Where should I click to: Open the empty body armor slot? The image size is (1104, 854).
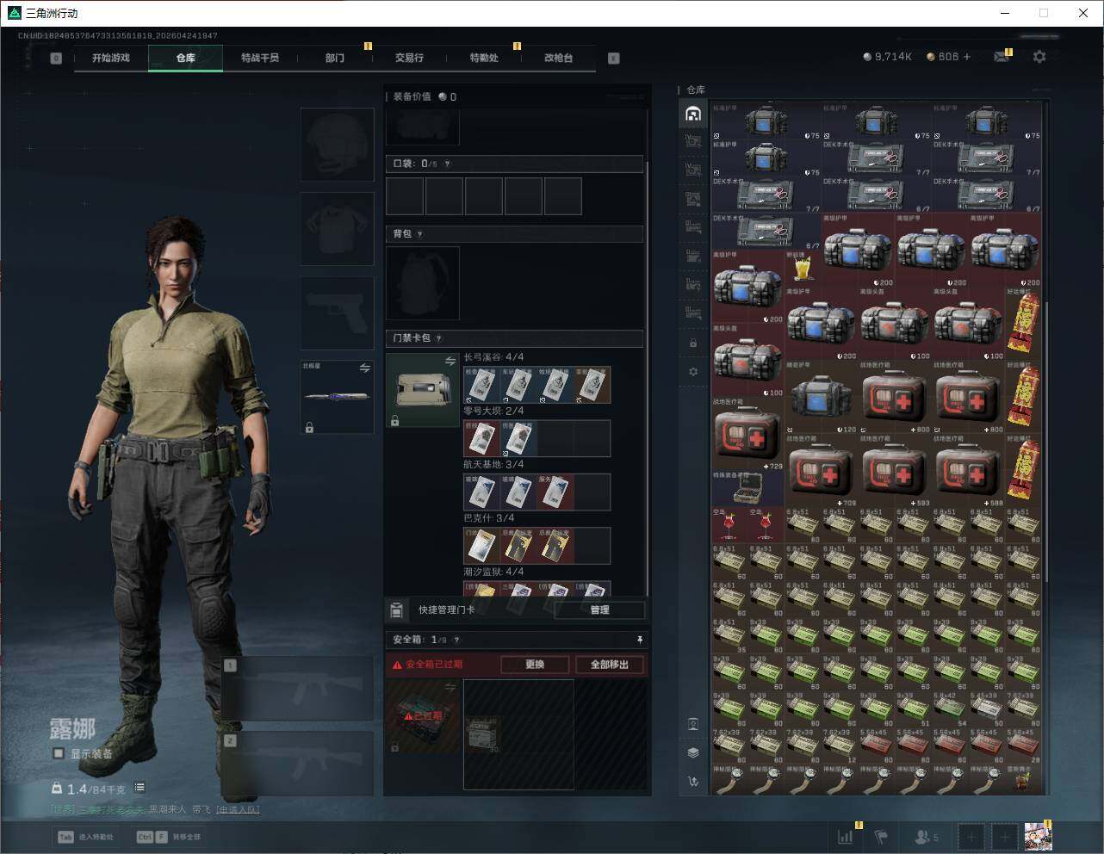337,228
